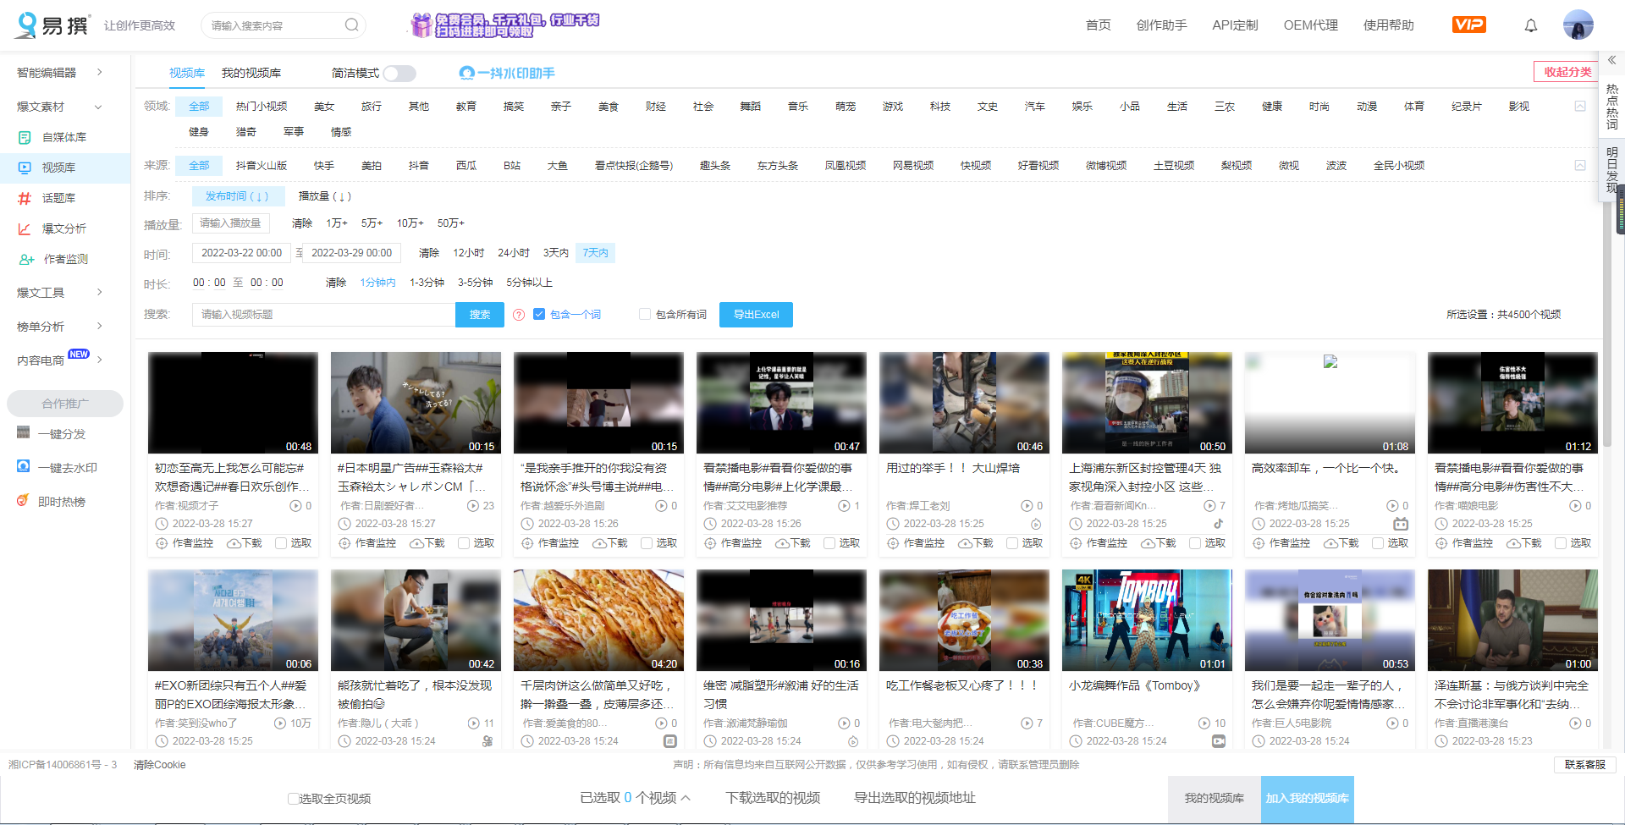The image size is (1625, 825).
Task: Click the 导出Excel button
Action: pyautogui.click(x=756, y=314)
